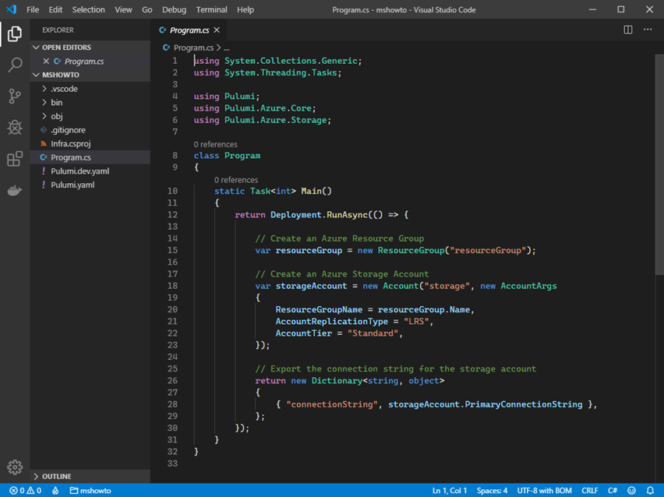The image size is (664, 497).
Task: Click 0 references above class Program
Action: click(x=216, y=144)
